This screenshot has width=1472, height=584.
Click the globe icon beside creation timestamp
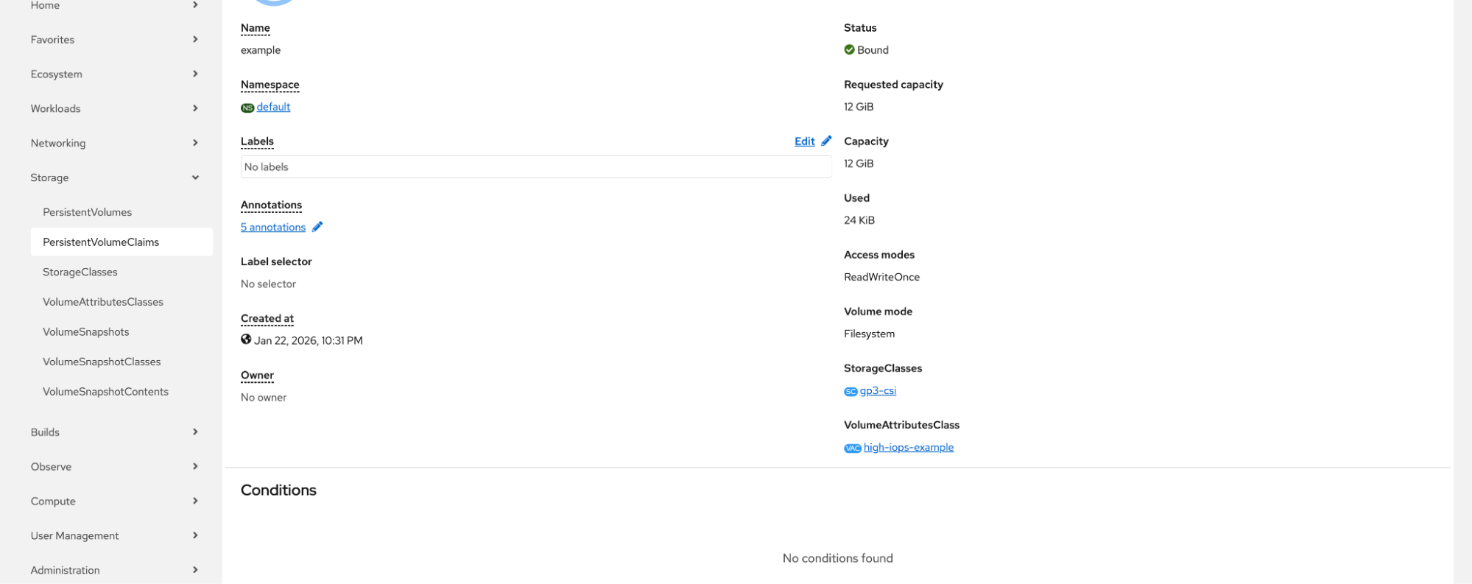coord(246,340)
